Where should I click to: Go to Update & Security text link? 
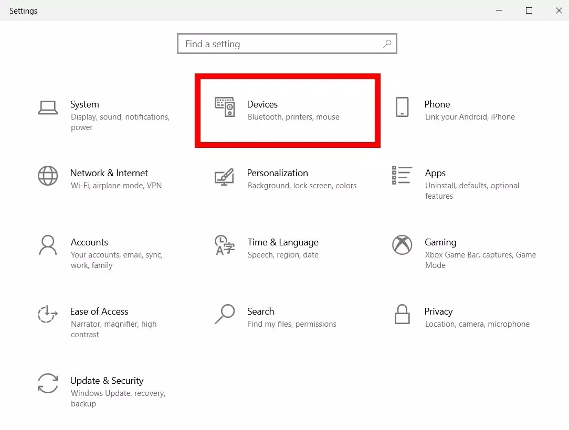(107, 381)
